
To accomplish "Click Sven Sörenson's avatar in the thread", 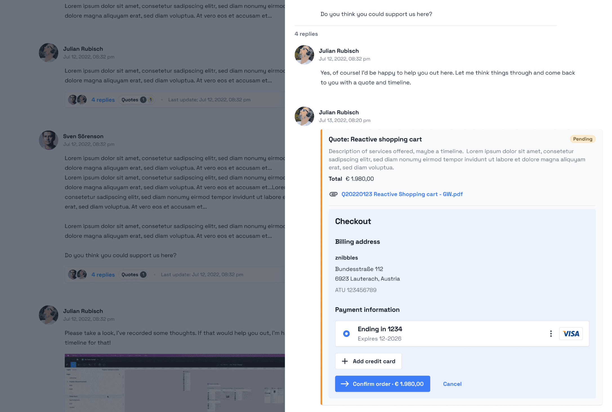I will [x=48, y=140].
